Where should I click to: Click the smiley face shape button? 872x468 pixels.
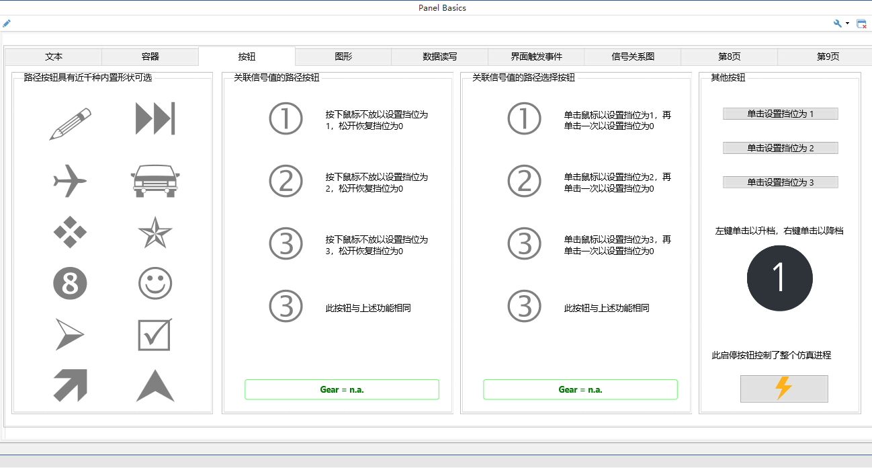[x=155, y=283]
